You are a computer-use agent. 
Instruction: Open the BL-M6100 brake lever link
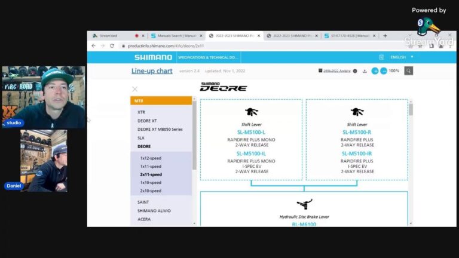pyautogui.click(x=304, y=224)
